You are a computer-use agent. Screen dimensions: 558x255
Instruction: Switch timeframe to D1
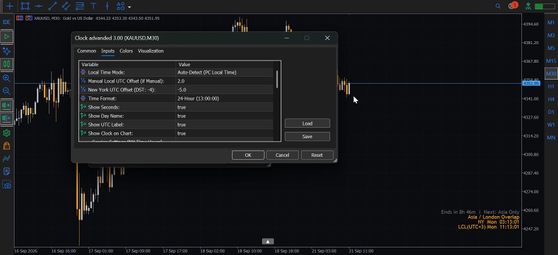(x=551, y=112)
